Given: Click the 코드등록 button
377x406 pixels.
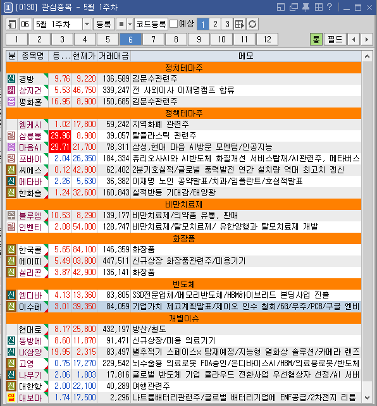Looking at the screenshot, I should [151, 24].
